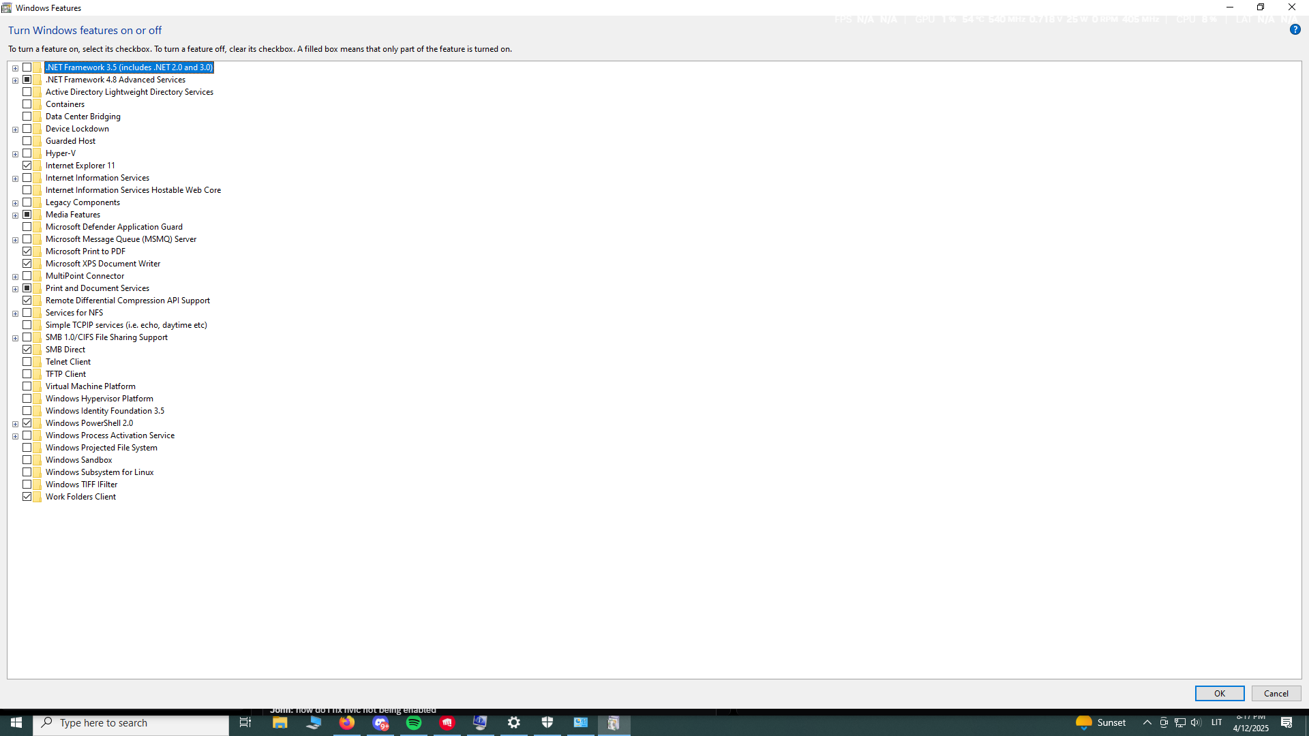Open Windows Security shield in taskbar
The height and width of the screenshot is (736, 1309).
tap(547, 723)
